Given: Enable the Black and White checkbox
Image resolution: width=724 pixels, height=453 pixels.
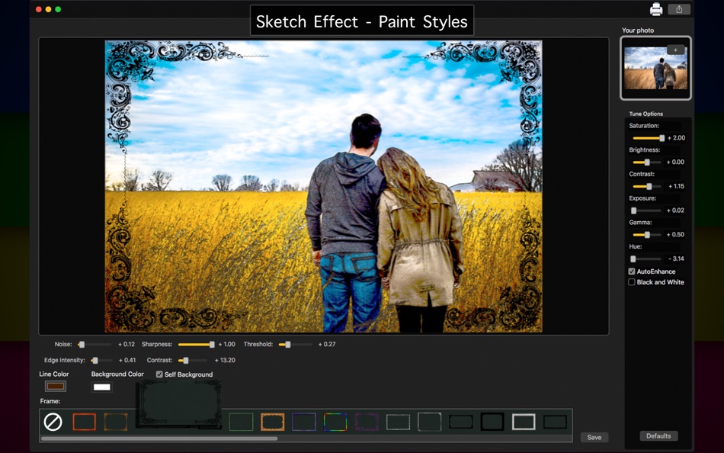Looking at the screenshot, I should point(632,282).
